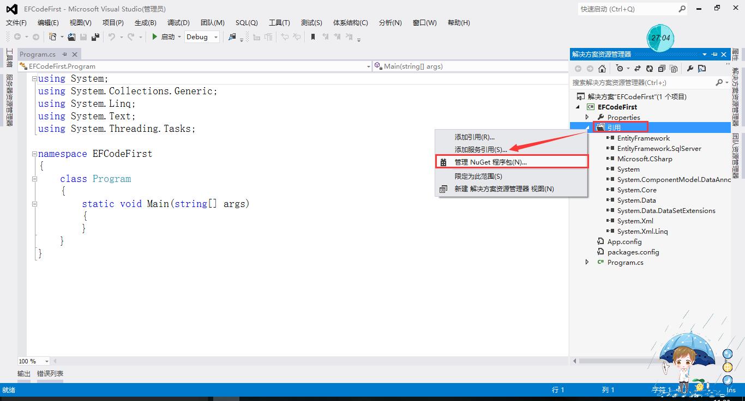The height and width of the screenshot is (401, 745).
Task: Choose 管理 NuGet 程序包(N)... menu entry
Action: [512, 162]
